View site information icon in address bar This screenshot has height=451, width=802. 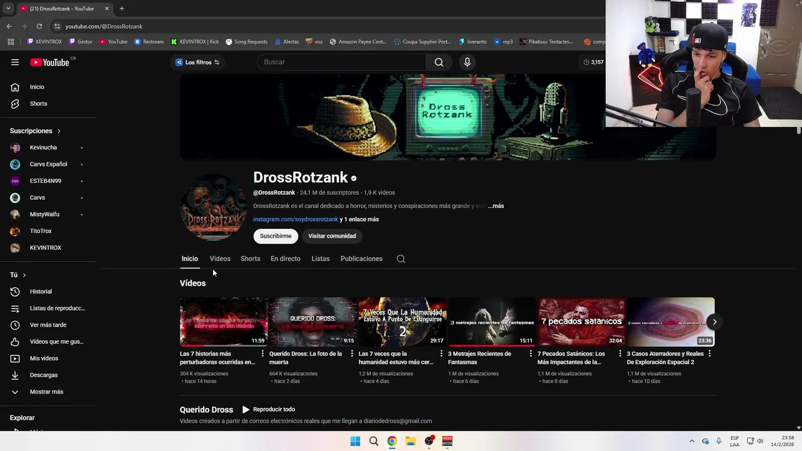click(x=57, y=26)
